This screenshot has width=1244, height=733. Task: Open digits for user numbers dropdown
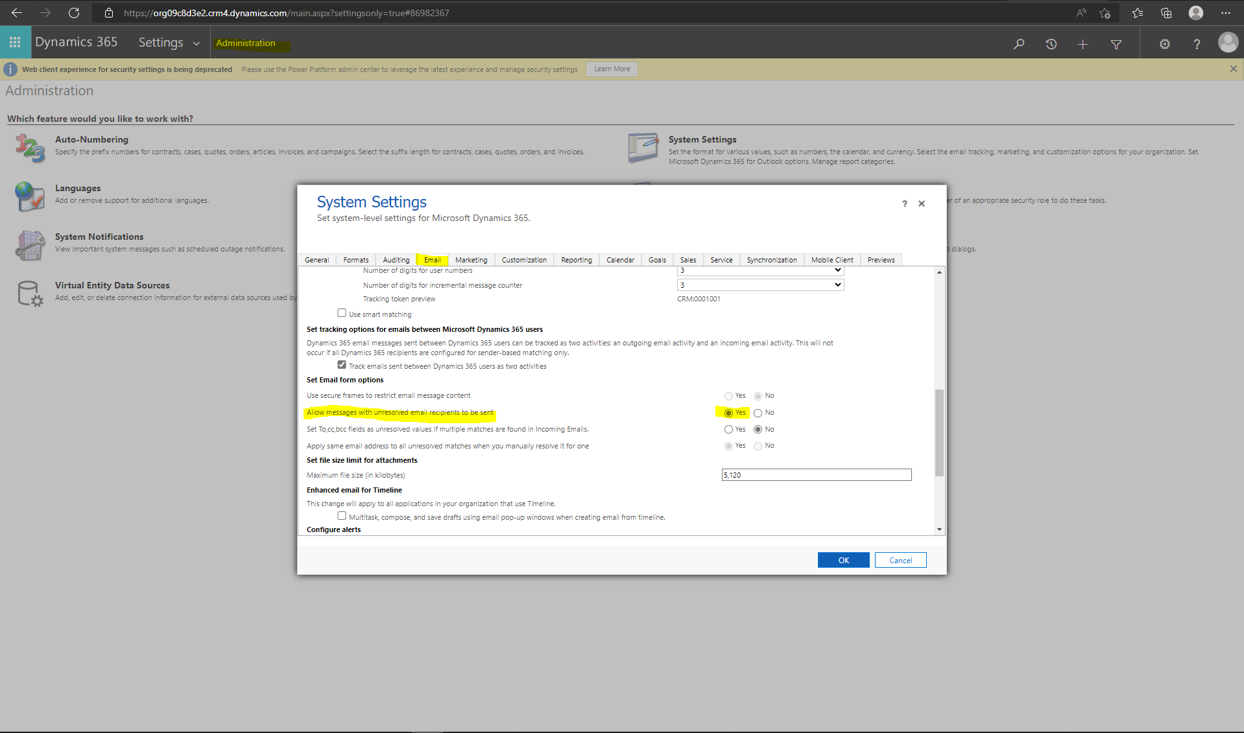coord(760,271)
